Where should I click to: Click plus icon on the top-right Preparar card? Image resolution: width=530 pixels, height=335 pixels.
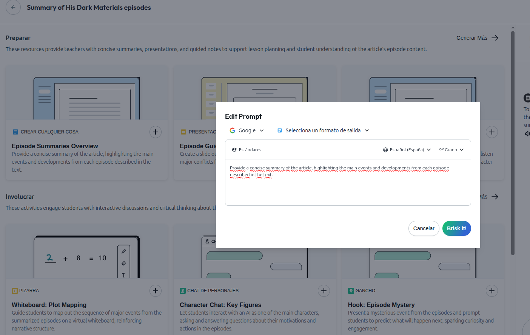pos(491,132)
